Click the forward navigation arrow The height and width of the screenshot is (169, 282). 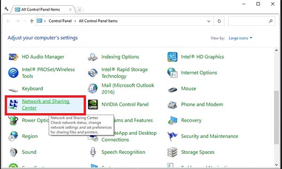(x=18, y=21)
